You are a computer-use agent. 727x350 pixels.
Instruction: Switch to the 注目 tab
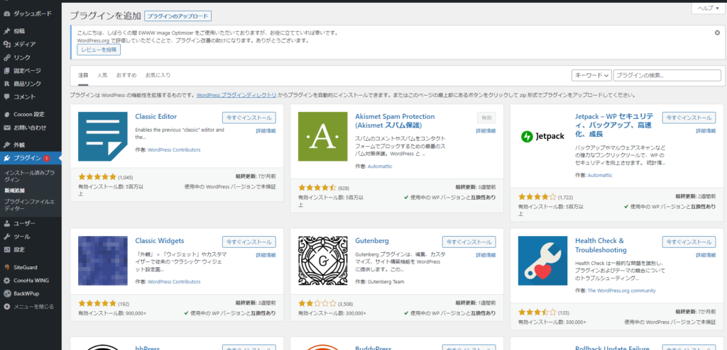pyautogui.click(x=83, y=75)
